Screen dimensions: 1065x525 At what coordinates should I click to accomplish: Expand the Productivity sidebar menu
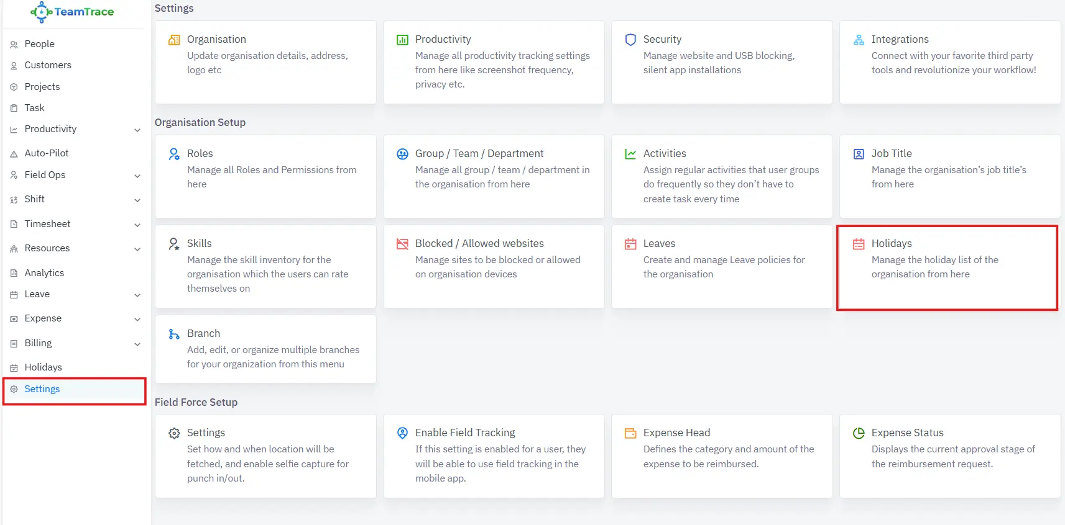coord(137,130)
